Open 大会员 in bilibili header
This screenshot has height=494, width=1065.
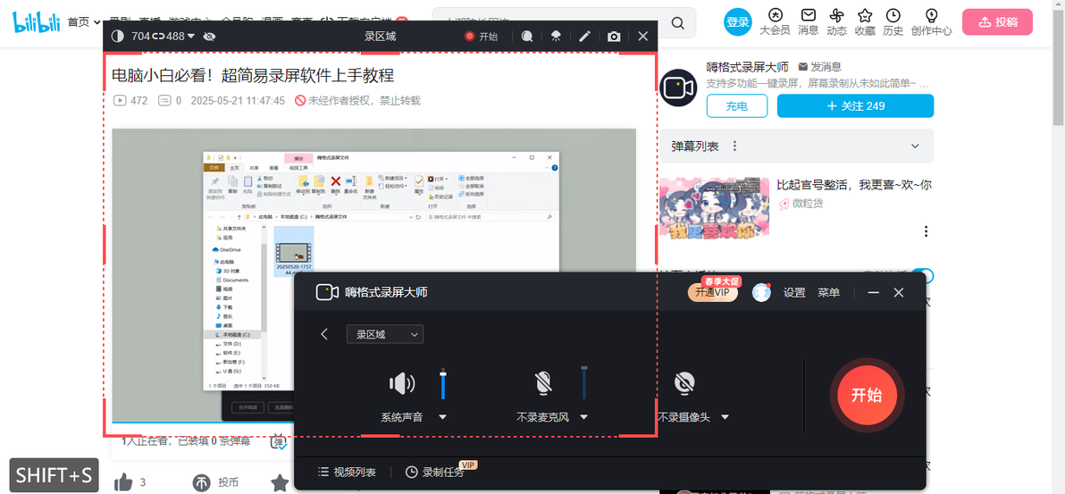point(775,22)
